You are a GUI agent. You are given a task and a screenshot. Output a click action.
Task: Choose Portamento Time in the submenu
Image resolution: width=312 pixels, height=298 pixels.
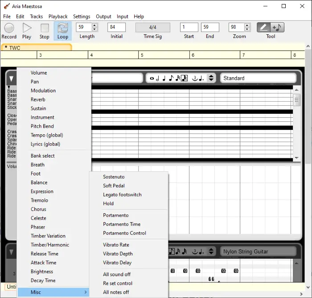(129, 224)
